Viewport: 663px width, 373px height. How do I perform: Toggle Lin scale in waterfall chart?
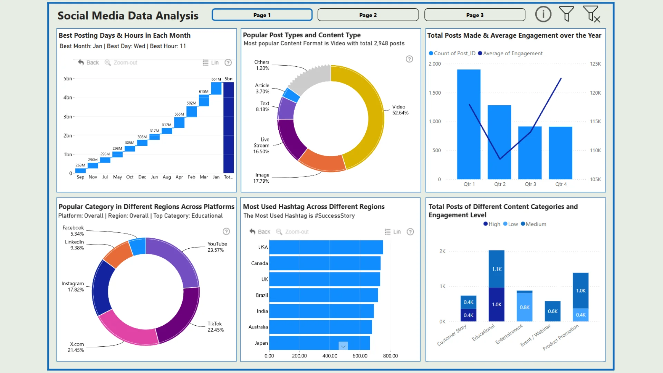pos(211,63)
